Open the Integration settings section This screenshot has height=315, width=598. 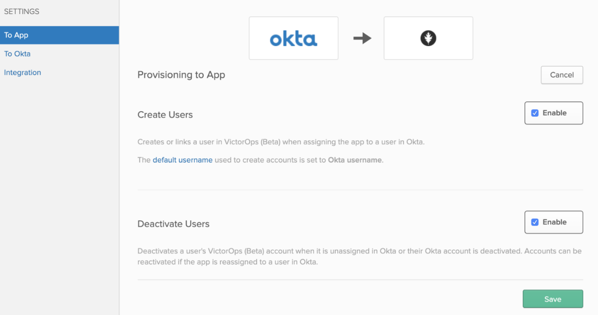(x=22, y=72)
